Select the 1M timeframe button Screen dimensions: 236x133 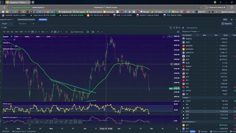pos(4,32)
